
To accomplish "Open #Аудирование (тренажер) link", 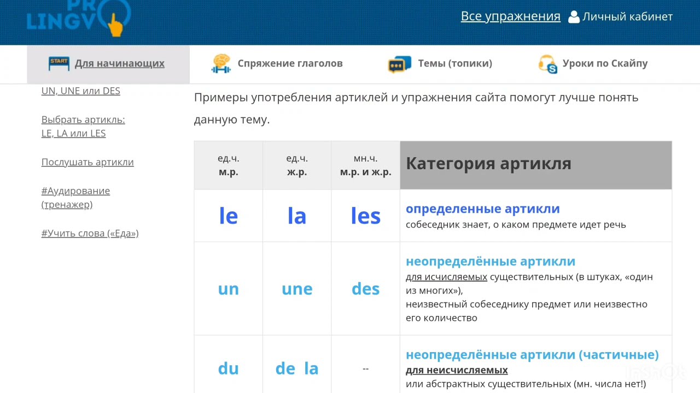I will [75, 198].
